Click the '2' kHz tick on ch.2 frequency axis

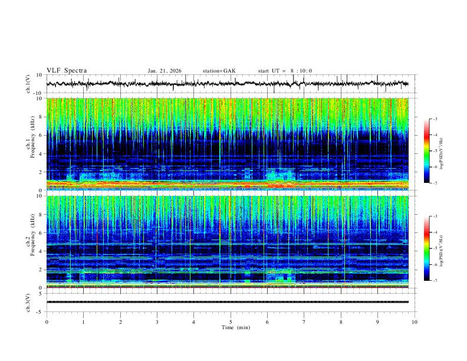pyautogui.click(x=41, y=270)
